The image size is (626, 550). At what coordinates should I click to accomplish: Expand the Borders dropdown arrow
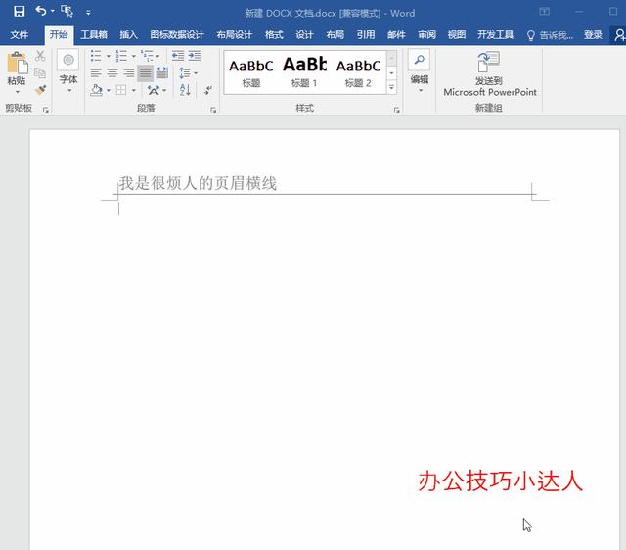tap(134, 91)
